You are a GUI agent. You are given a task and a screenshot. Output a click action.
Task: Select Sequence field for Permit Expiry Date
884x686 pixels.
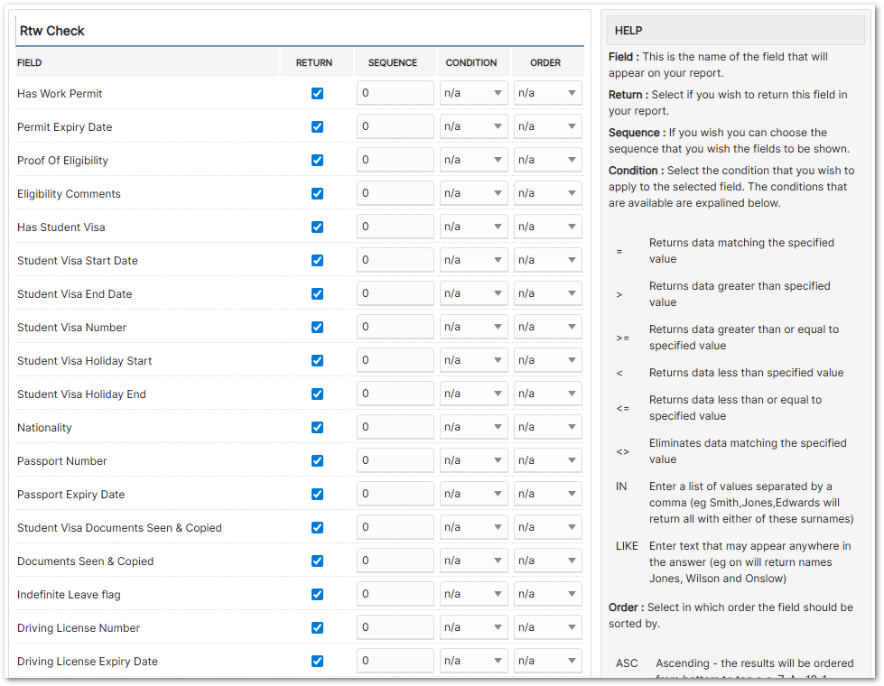(395, 126)
